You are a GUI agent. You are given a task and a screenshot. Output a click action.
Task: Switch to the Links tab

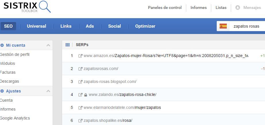[66, 26]
